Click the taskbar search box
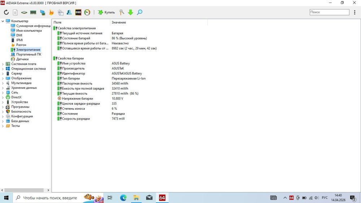The image size is (361, 203). (58, 198)
